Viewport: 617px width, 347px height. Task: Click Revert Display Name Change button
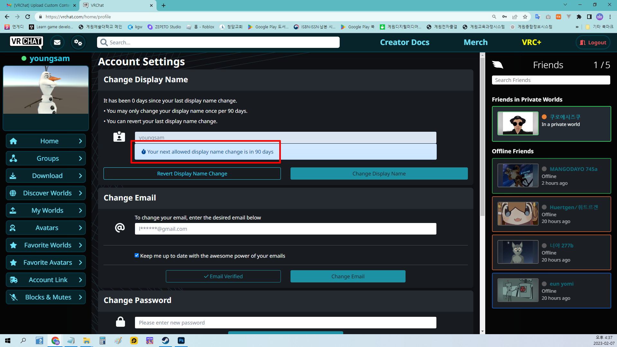(192, 173)
